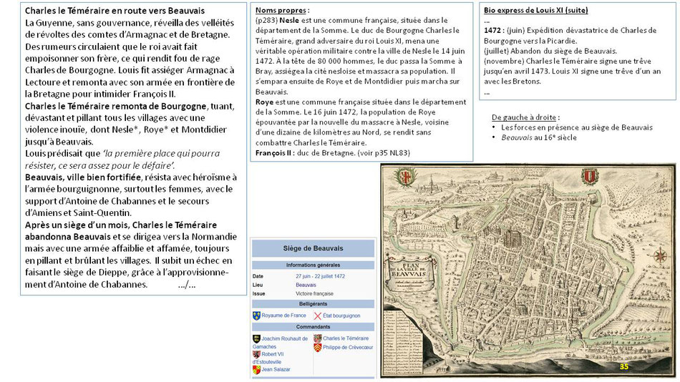Image resolution: width=680 pixels, height=382 pixels.
Task: Click the 'Lieu' label in the infobox
Action: 257,285
